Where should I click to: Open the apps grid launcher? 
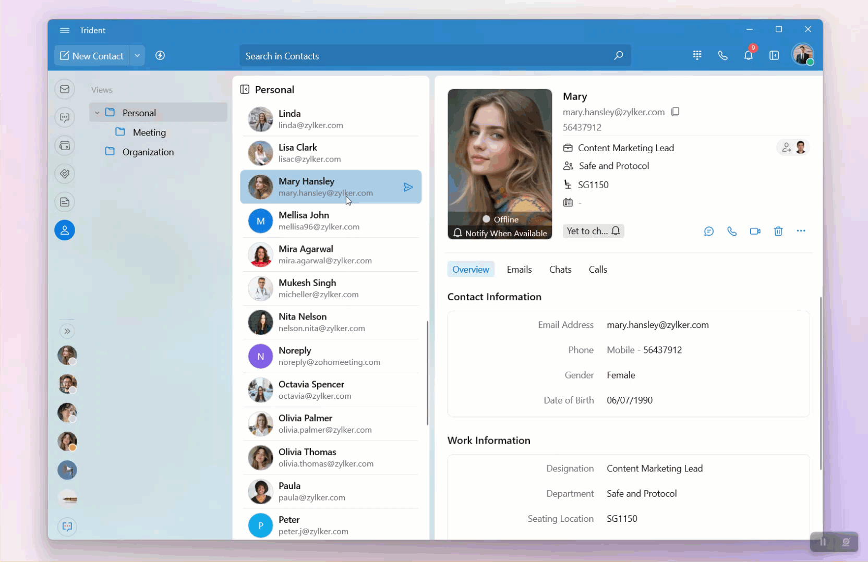click(697, 55)
